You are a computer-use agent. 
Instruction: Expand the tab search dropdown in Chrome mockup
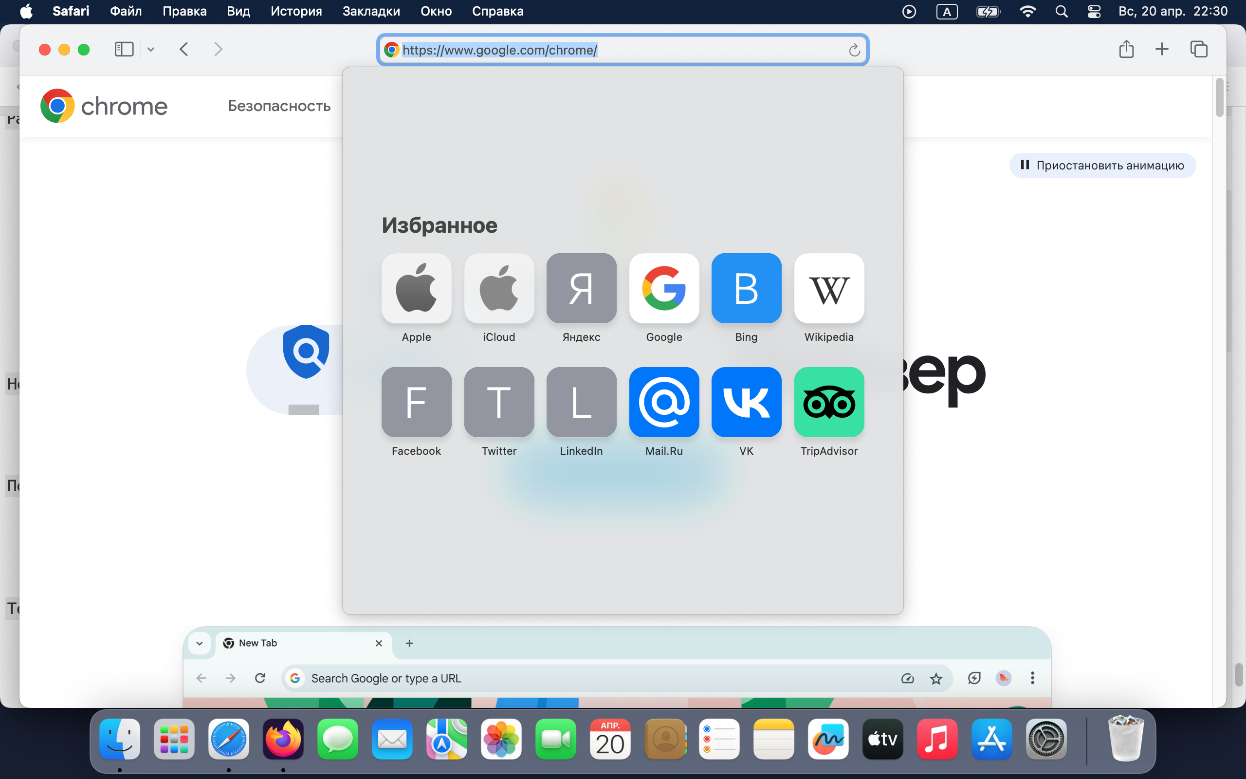pos(200,643)
